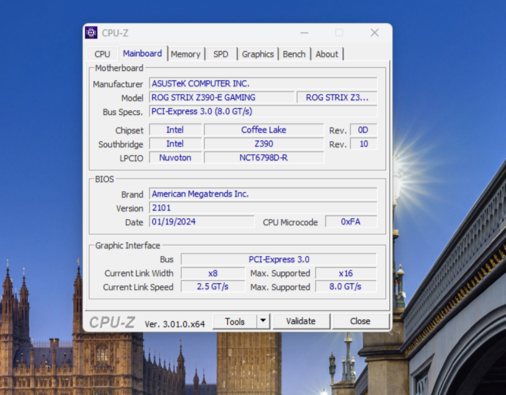Click the Validate button
This screenshot has height=395, width=506.
tap(301, 321)
